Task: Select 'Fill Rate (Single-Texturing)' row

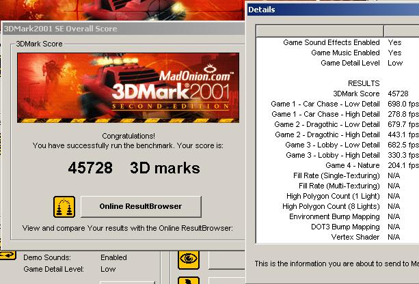Action: point(338,175)
